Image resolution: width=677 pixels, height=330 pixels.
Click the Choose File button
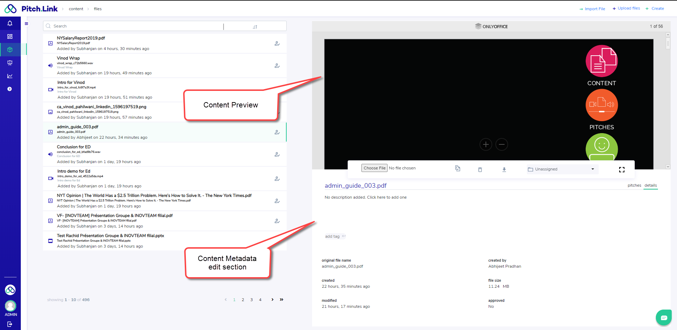point(374,168)
